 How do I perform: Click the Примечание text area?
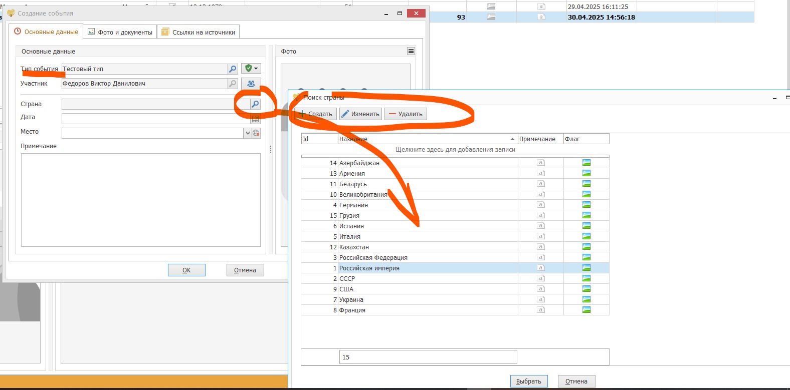click(x=140, y=199)
